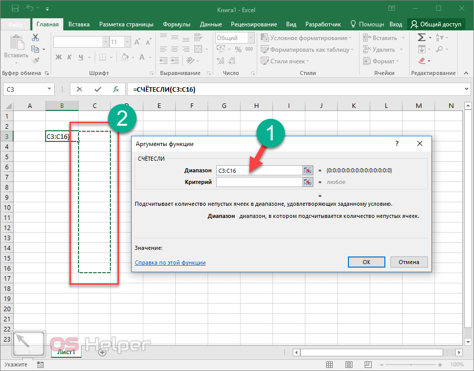Click the Cut scissors icon
This screenshot has height=371, width=474.
pos(35,38)
